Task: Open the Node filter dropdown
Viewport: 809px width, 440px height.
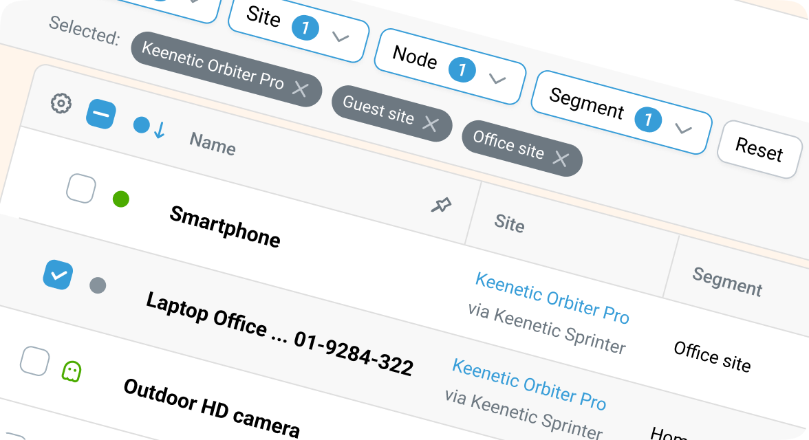Action: point(450,67)
